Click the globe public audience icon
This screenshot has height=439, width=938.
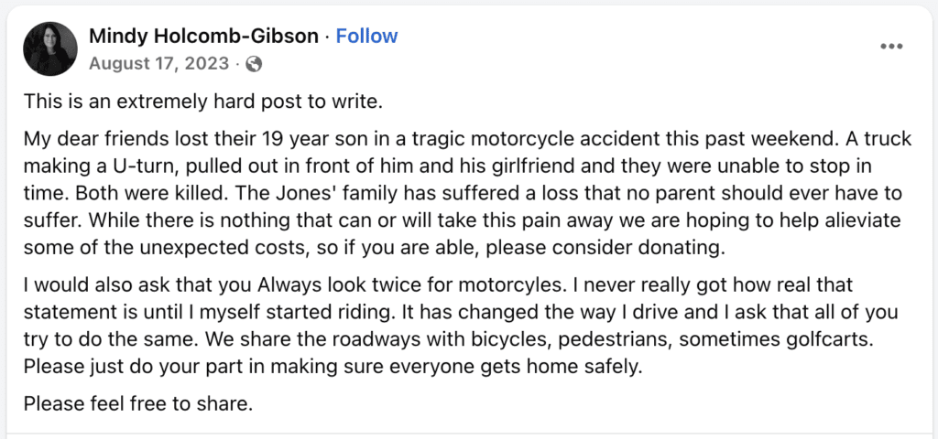point(255,64)
